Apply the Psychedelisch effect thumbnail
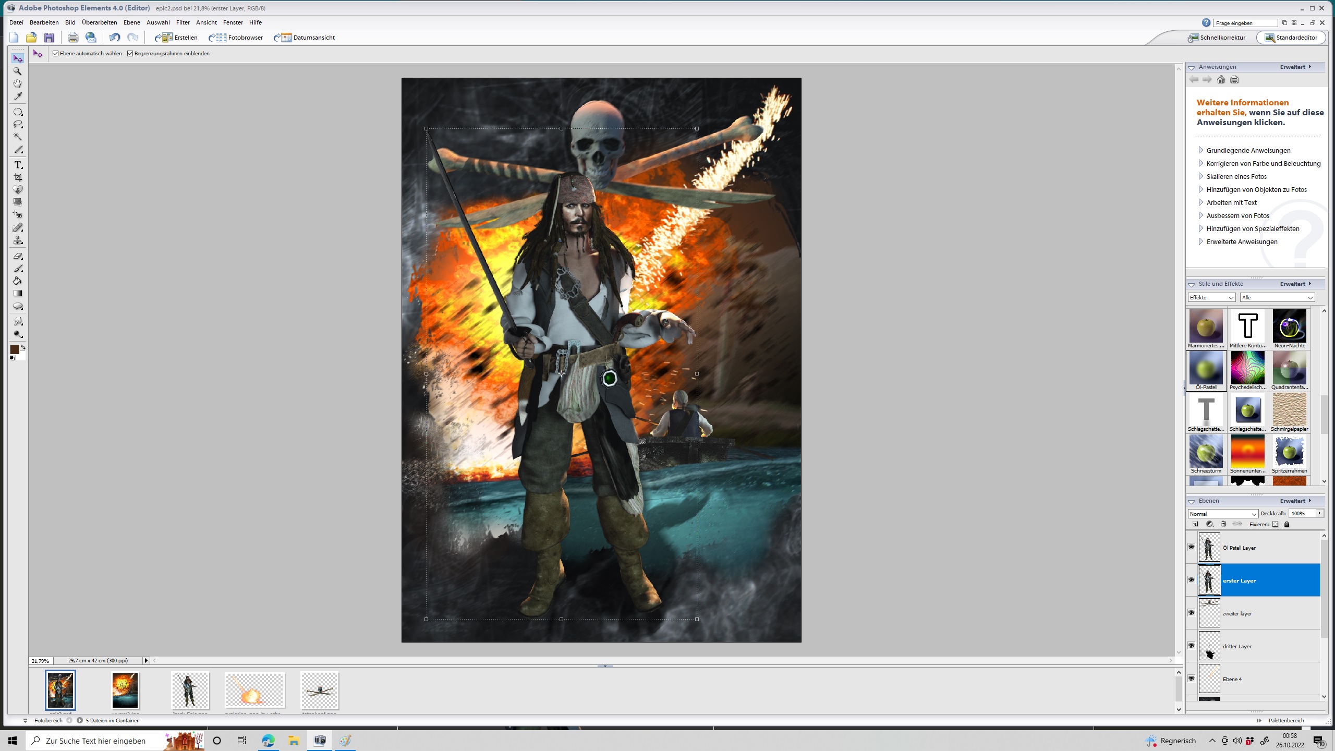The image size is (1335, 751). (x=1247, y=368)
